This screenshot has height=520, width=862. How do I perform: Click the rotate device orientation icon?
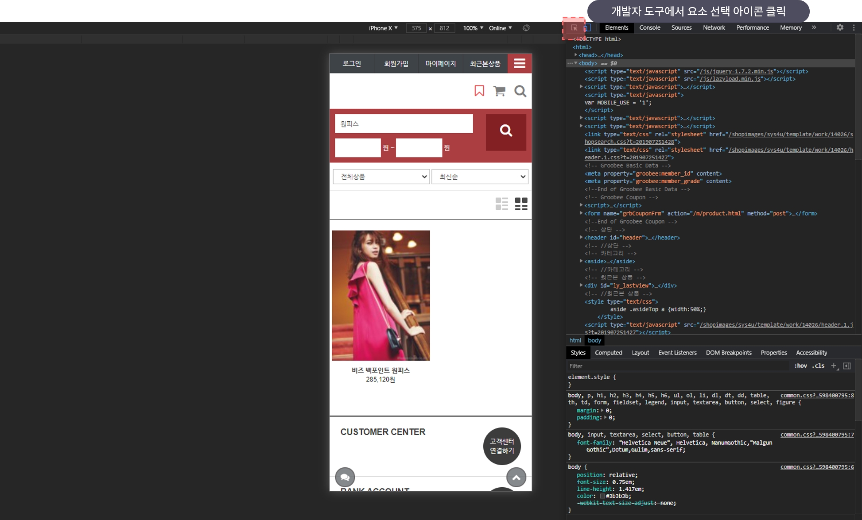coord(526,28)
